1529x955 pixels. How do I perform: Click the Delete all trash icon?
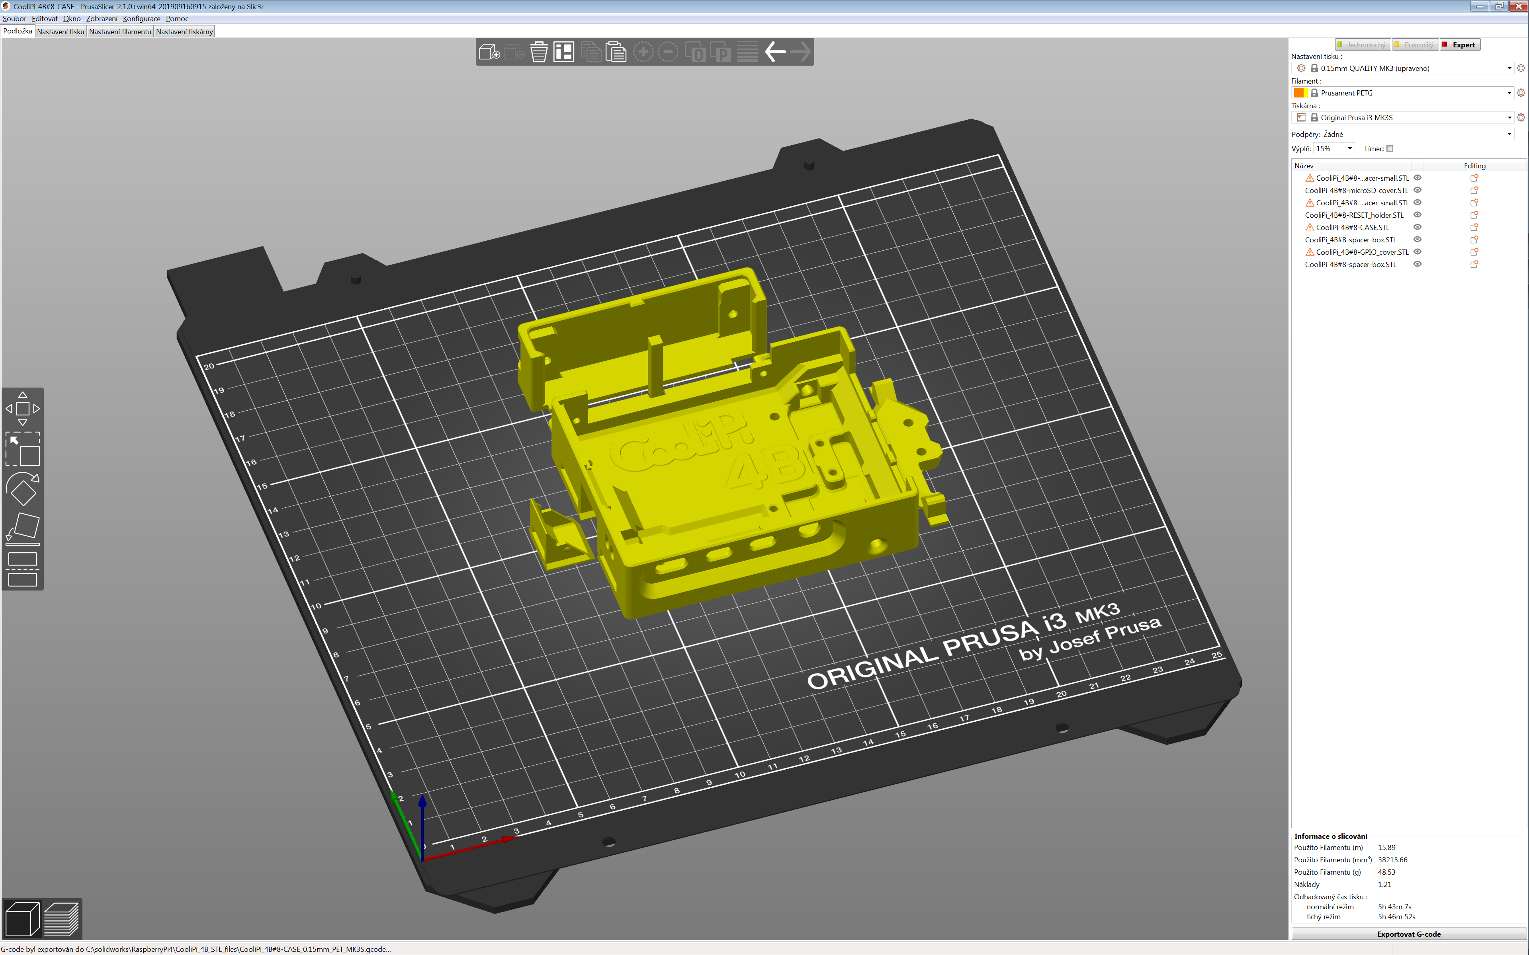(x=539, y=52)
